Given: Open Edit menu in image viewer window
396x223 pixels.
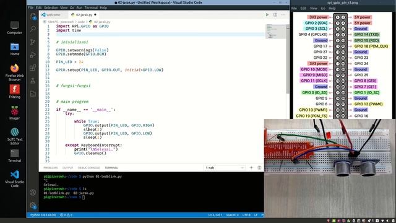Looking at the screenshot, I should 303,8.
